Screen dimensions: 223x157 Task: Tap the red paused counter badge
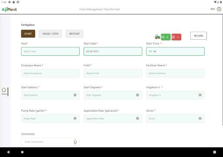coord(176,37)
